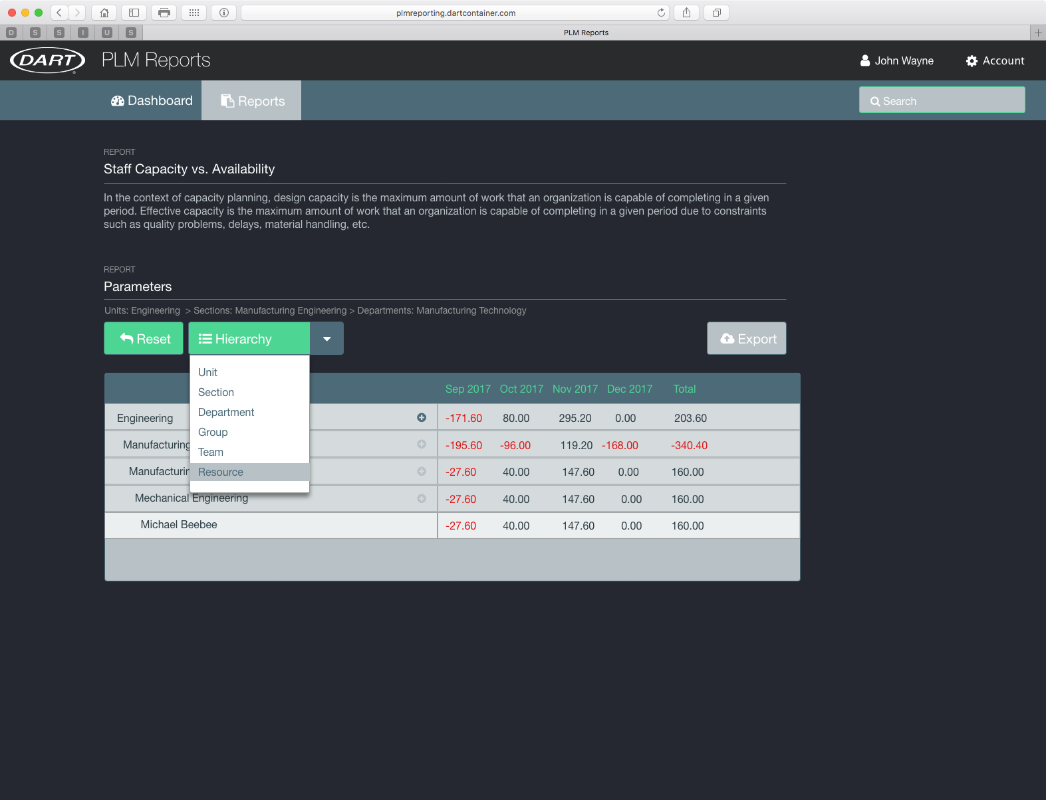Open John Wayne user link
Image resolution: width=1046 pixels, height=800 pixels.
[x=897, y=60]
